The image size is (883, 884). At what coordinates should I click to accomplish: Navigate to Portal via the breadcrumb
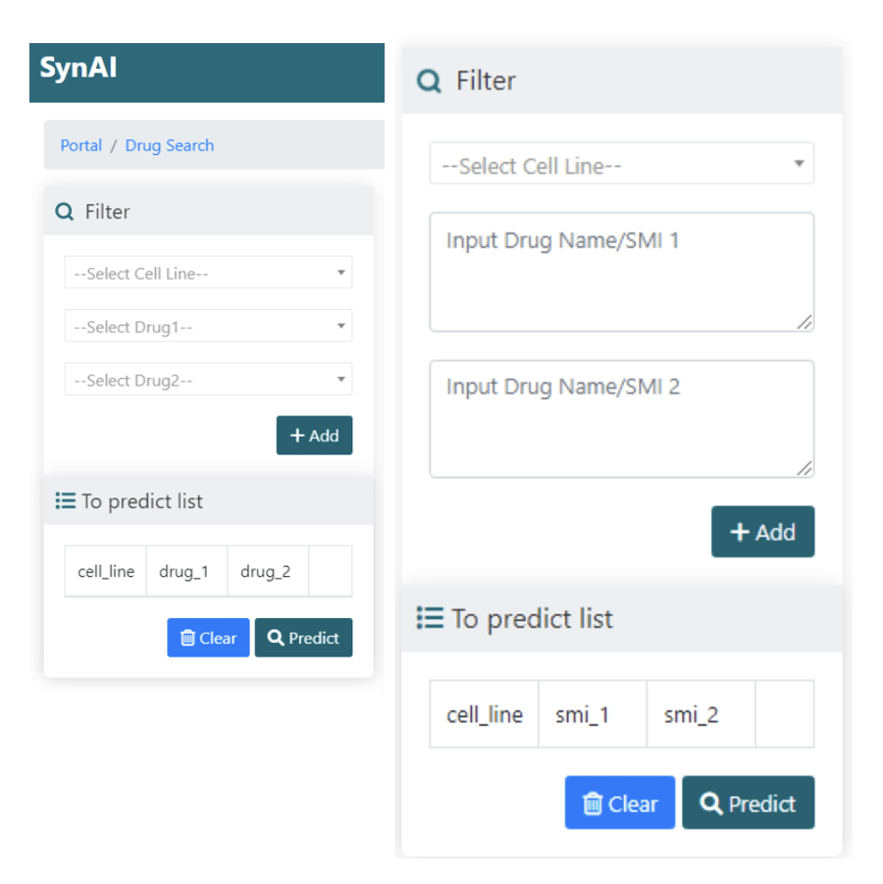click(x=80, y=145)
